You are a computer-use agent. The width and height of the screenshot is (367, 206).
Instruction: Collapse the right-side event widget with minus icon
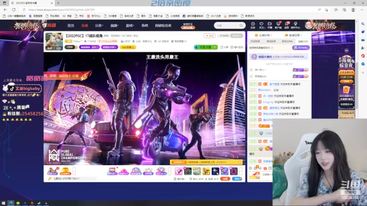pyautogui.click(x=346, y=50)
